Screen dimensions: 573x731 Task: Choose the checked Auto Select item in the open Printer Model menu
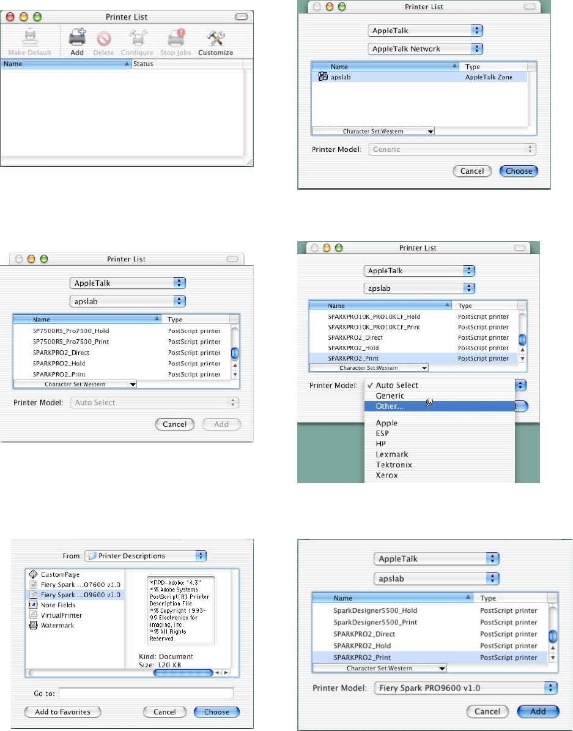click(439, 385)
